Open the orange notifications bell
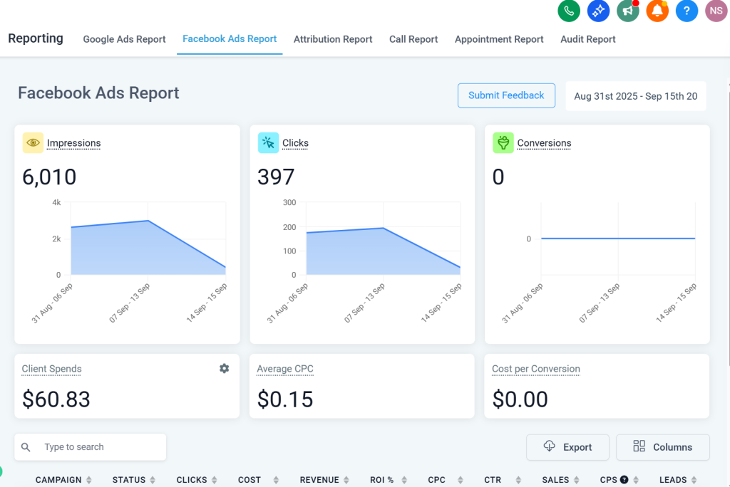This screenshot has height=487, width=730. 657,11
